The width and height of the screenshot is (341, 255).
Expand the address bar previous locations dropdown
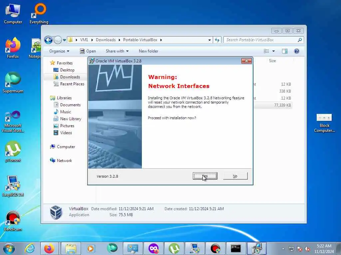(209, 40)
